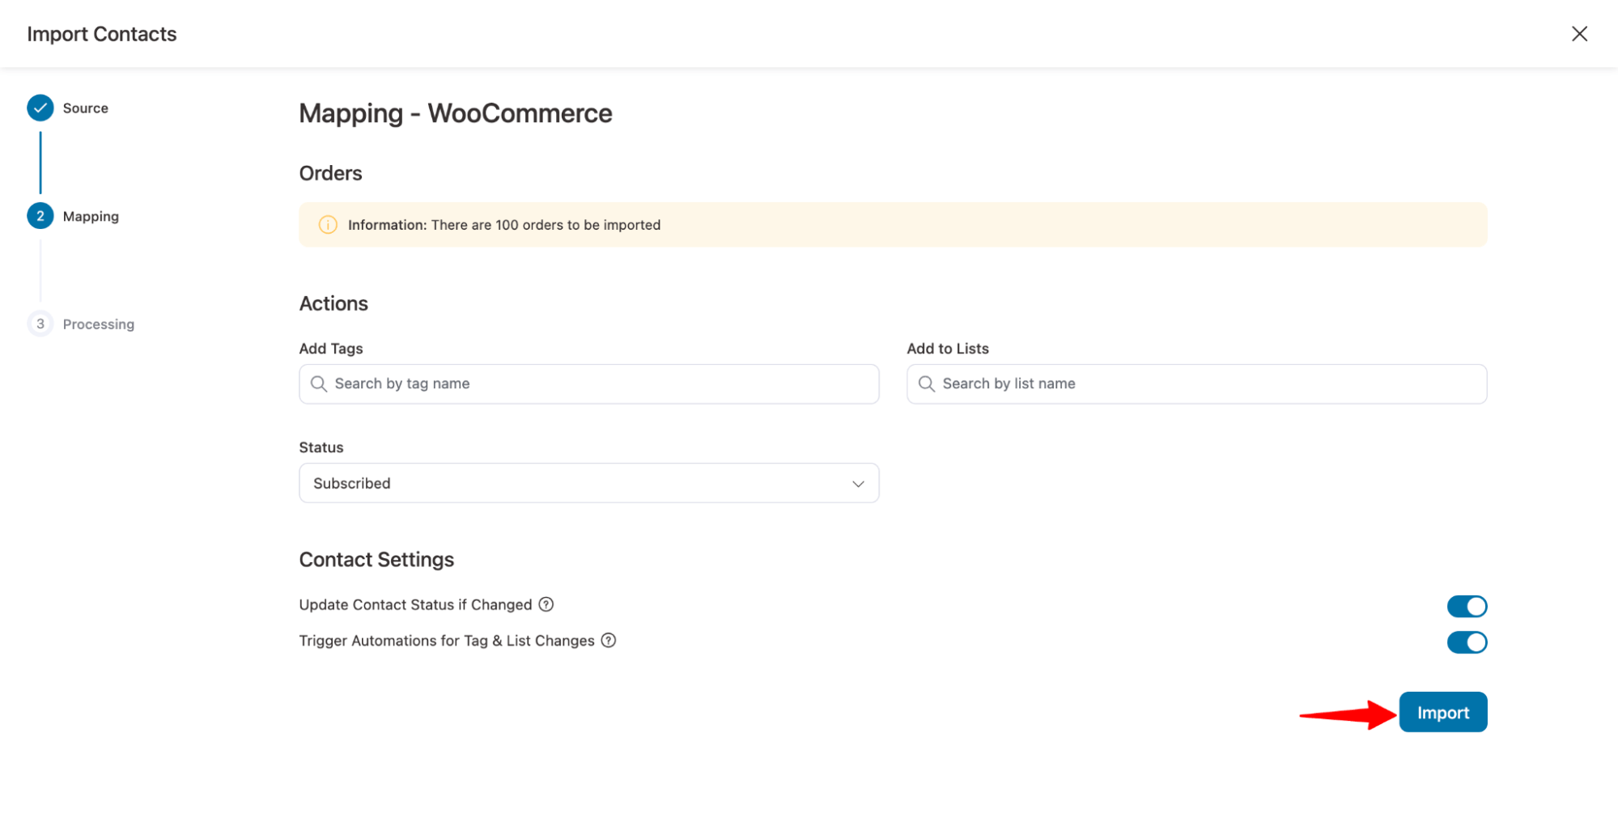
Task: Click the chevron on the Status selector
Action: coord(857,483)
